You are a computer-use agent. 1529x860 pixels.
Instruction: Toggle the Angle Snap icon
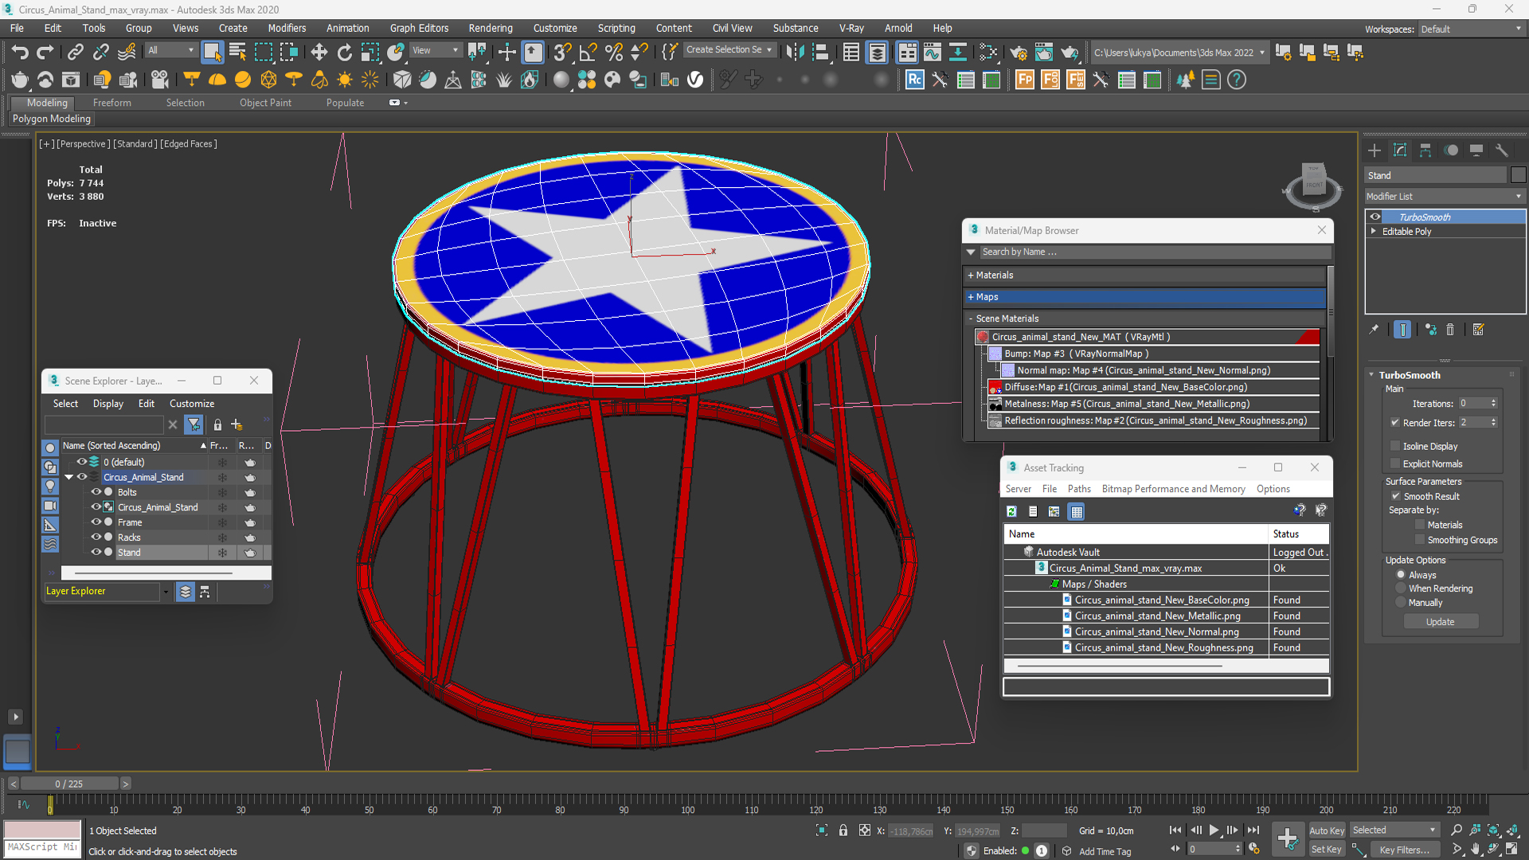pos(588,53)
